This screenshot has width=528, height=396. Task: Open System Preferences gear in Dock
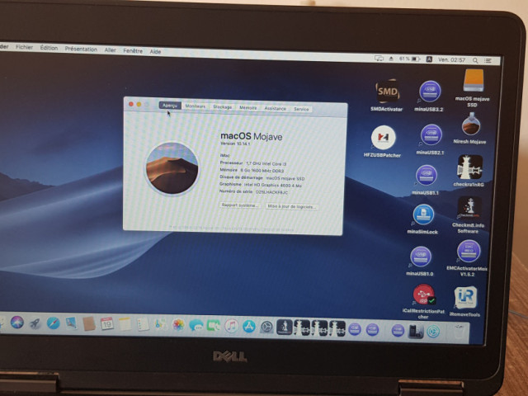[266, 327]
